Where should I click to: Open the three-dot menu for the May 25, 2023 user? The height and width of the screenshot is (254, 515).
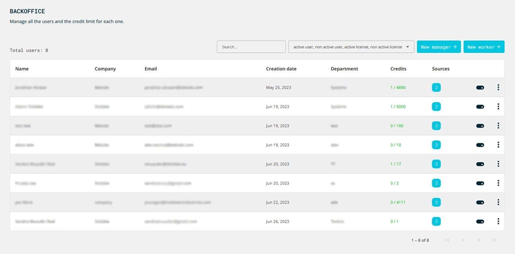click(498, 88)
